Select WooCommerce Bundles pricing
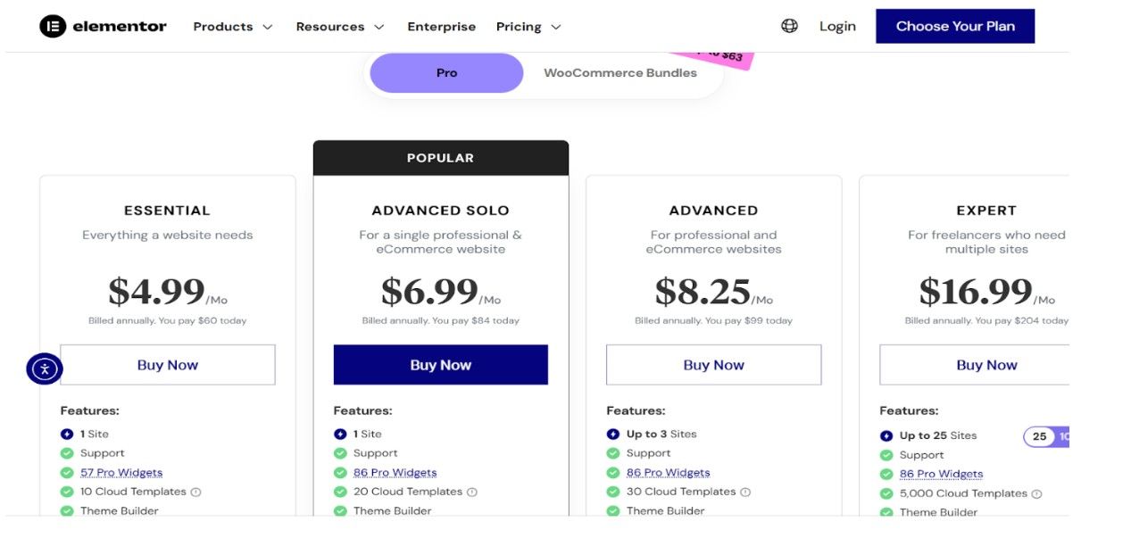 point(620,72)
